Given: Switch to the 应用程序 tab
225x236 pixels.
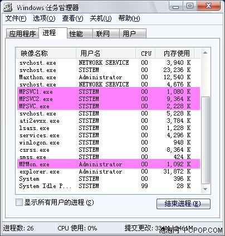Looking at the screenshot, I should click(x=22, y=33).
